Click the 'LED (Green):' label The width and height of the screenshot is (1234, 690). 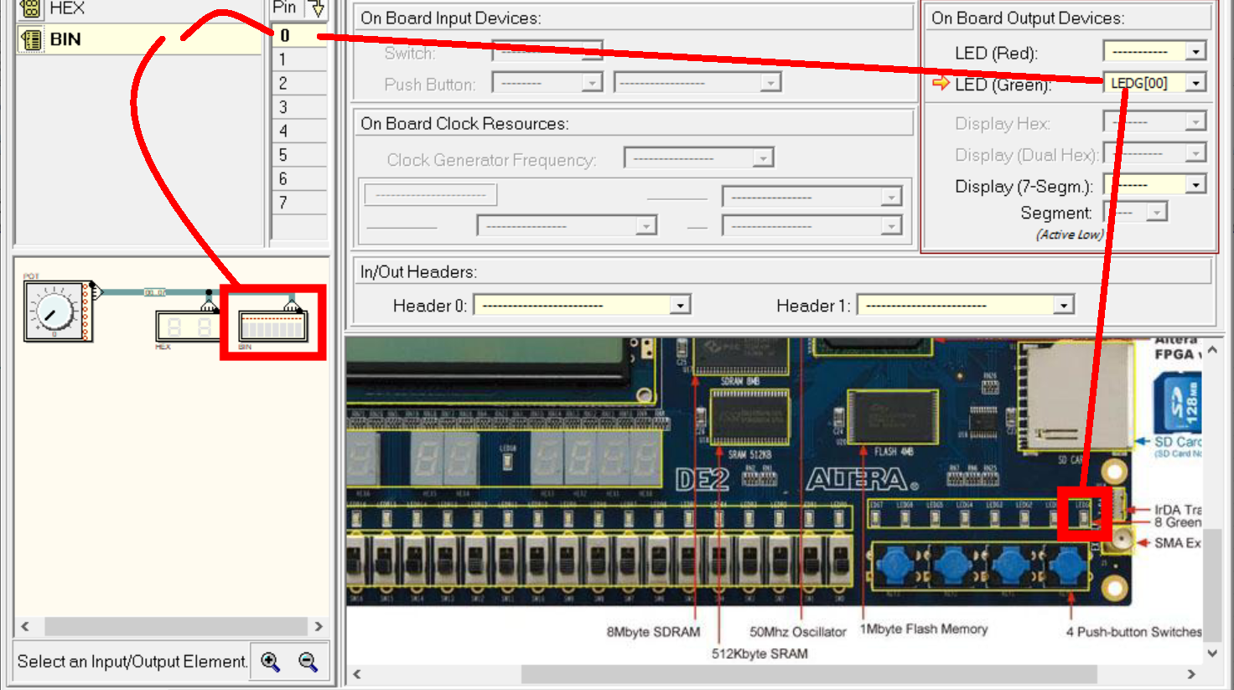click(1003, 84)
